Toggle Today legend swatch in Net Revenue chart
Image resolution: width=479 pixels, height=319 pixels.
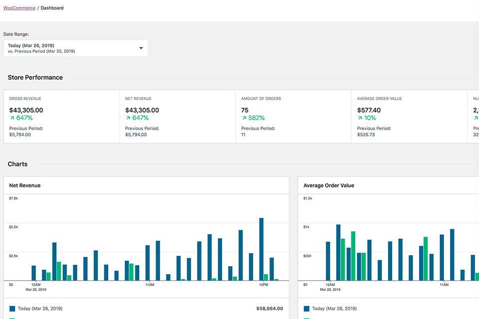click(12, 309)
